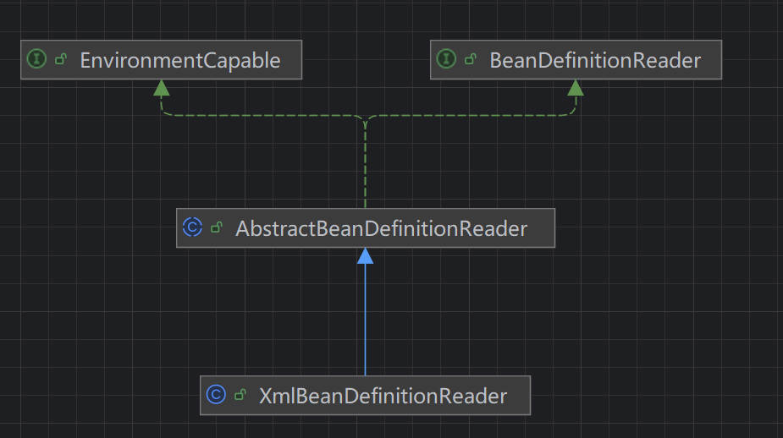Select the BeanDefinitionReader interface label
The image size is (783, 438).
point(595,60)
